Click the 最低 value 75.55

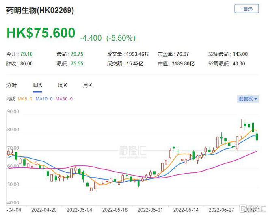click(x=77, y=64)
